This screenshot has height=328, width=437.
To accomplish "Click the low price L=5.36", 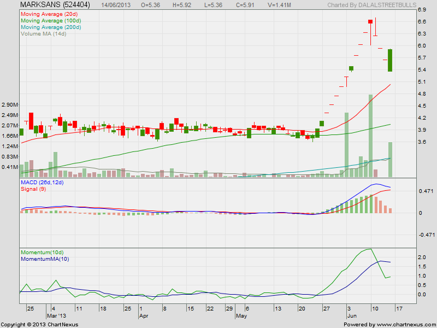I will pos(214,5).
